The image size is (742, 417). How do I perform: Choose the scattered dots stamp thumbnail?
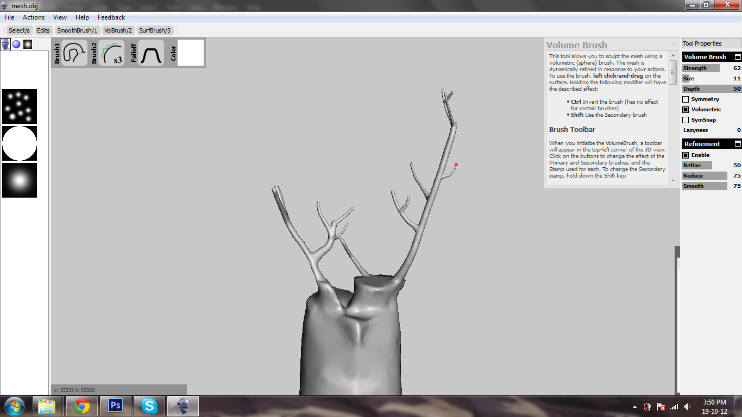[20, 106]
